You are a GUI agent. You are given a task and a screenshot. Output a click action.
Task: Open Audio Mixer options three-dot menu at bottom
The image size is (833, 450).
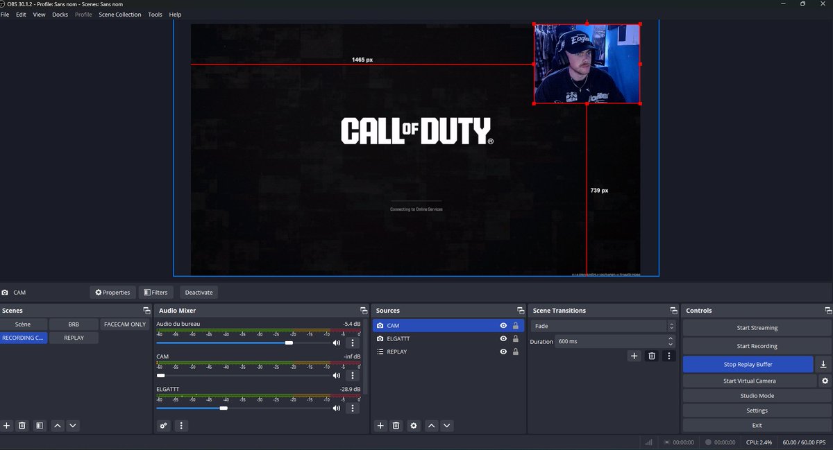[x=181, y=426]
